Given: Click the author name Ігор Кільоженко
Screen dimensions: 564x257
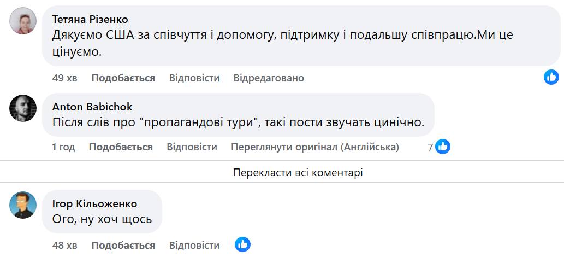Looking at the screenshot, I should (x=94, y=204).
